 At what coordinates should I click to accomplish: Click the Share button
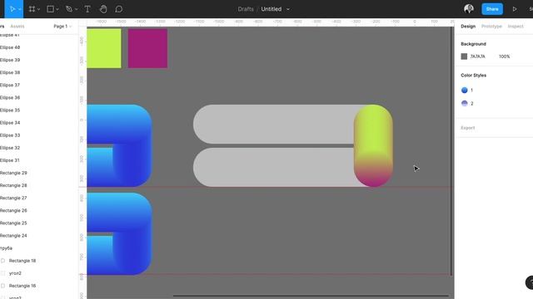coord(492,9)
